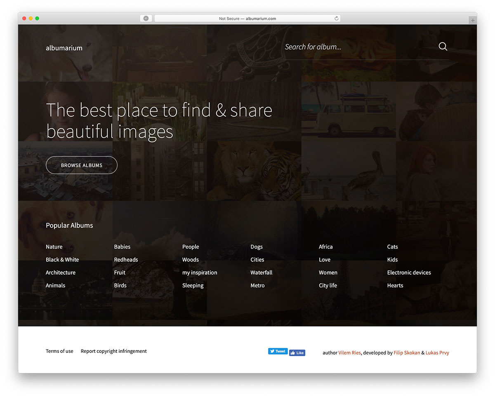The image size is (495, 397).
Task: Click Report copyright infringement link
Action: tap(113, 351)
